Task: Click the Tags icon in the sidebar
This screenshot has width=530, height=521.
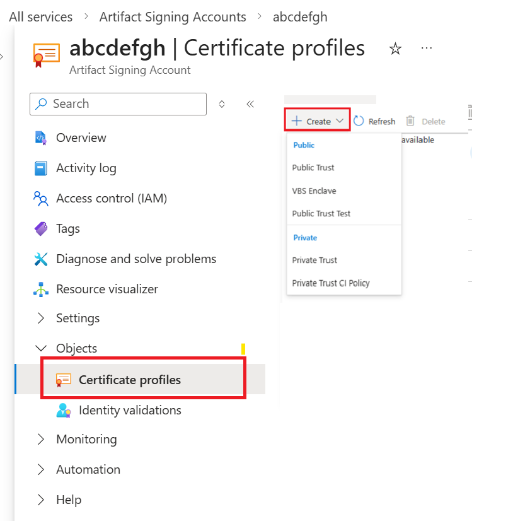Action: point(40,228)
